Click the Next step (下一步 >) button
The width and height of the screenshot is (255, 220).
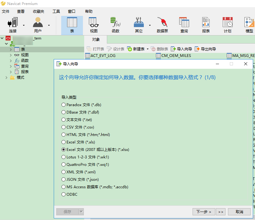coord(204,212)
